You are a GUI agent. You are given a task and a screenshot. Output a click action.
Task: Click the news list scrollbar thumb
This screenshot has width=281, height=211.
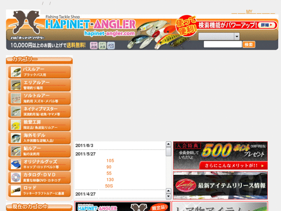[169, 151]
